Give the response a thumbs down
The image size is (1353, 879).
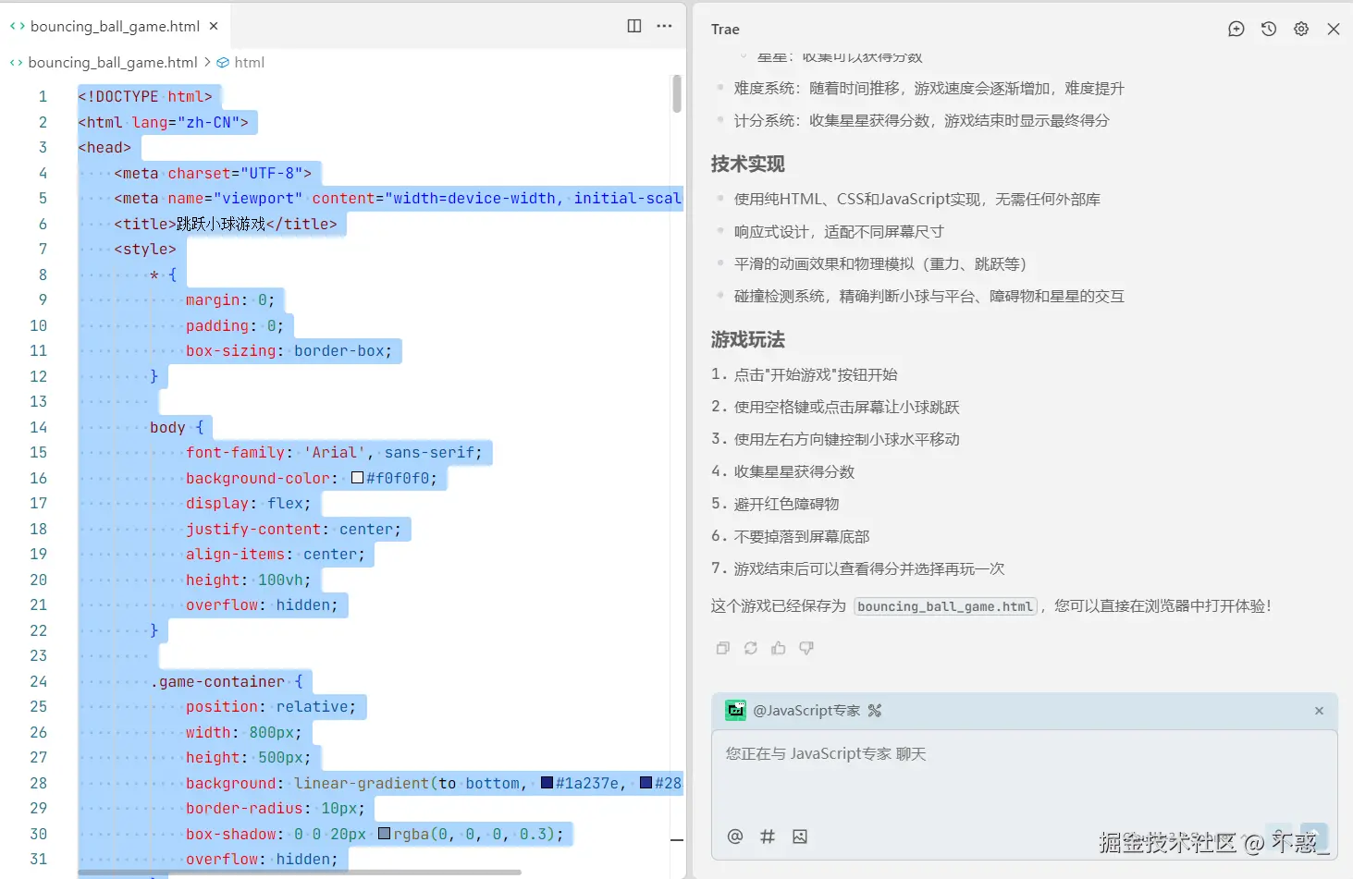point(806,648)
